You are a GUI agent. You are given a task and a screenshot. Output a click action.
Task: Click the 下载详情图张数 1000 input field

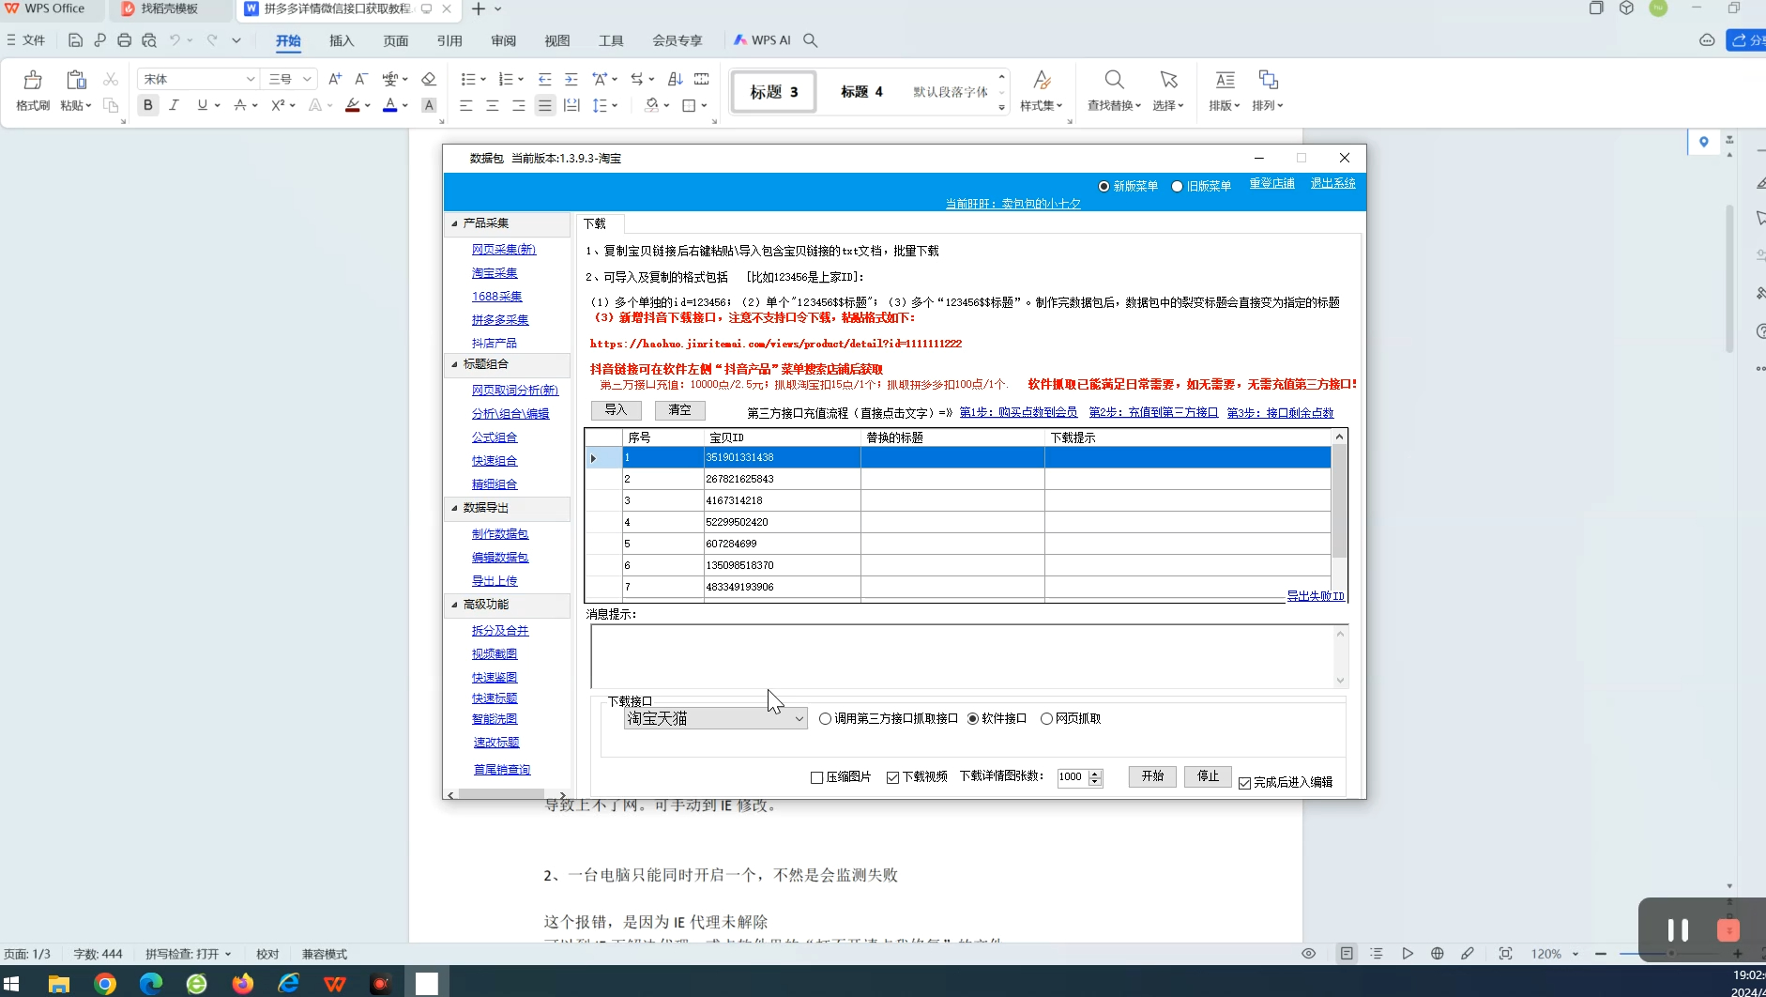click(1071, 777)
